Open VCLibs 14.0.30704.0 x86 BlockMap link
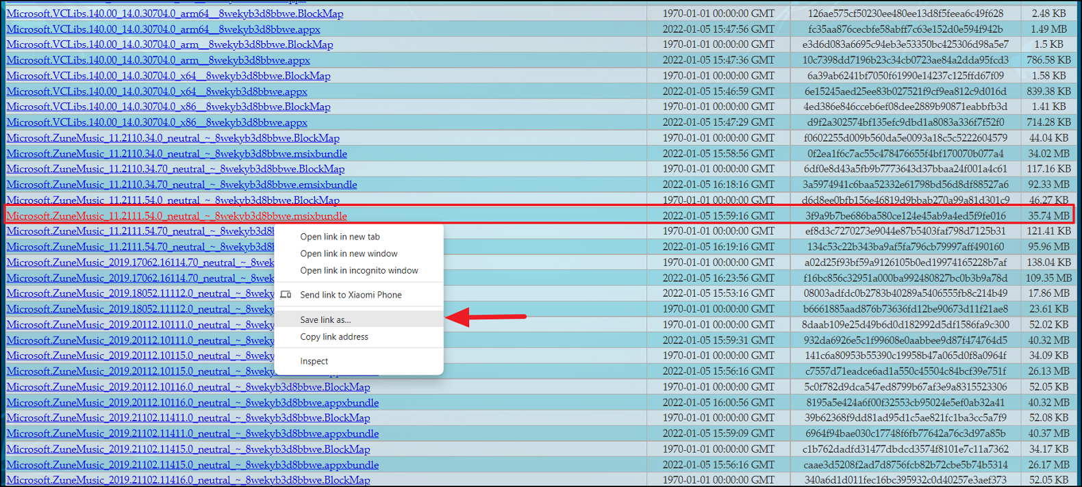This screenshot has width=1082, height=487. point(168,107)
